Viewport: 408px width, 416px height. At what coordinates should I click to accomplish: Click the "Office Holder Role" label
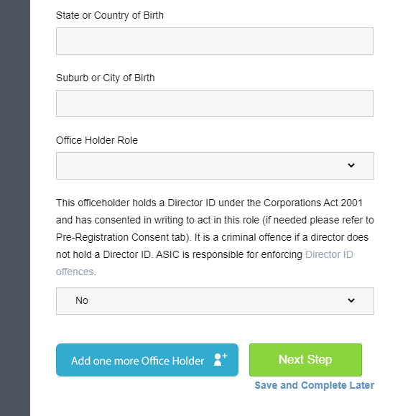click(97, 140)
